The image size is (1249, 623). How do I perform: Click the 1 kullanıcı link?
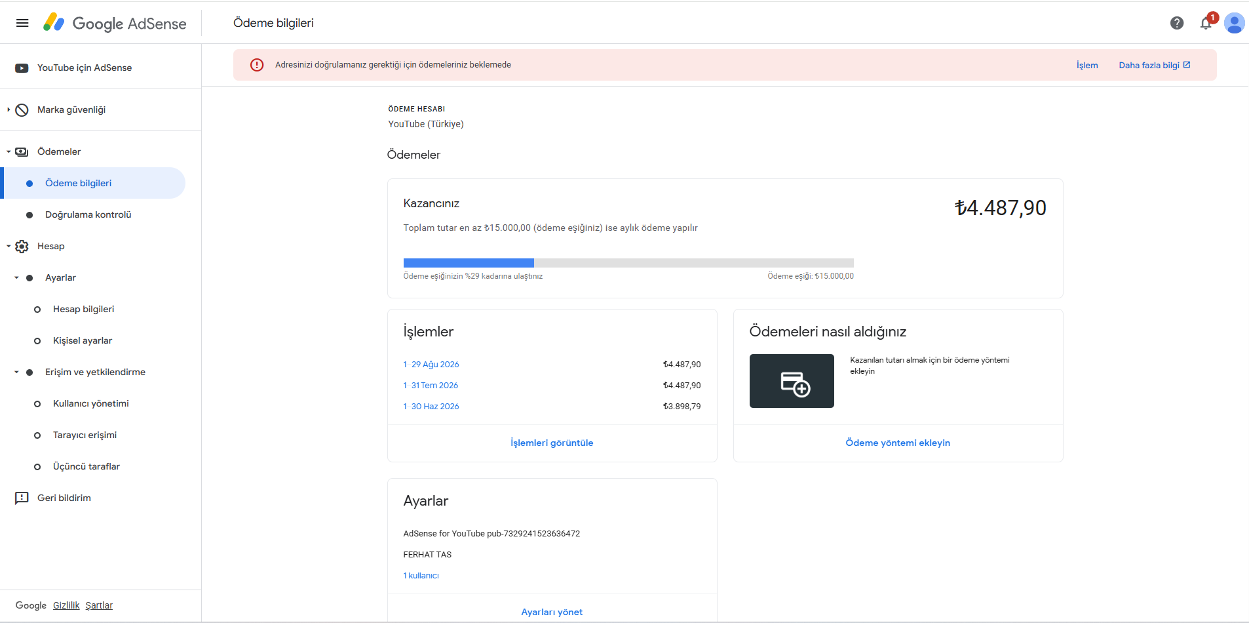point(421,576)
